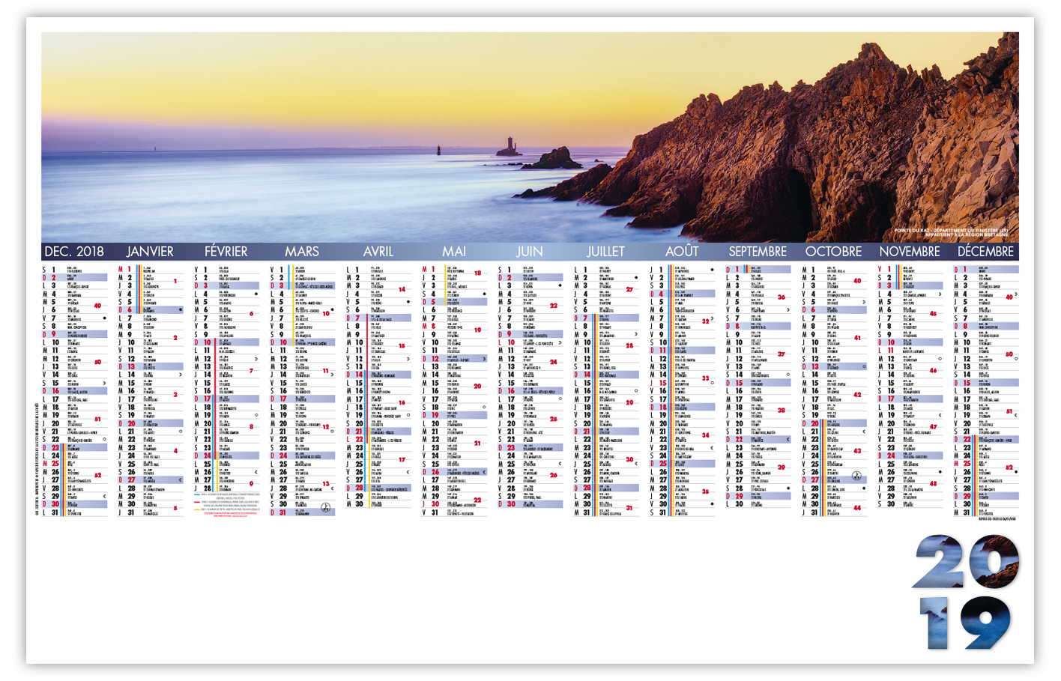Select the DÉCEMBRE month header

(x=985, y=252)
